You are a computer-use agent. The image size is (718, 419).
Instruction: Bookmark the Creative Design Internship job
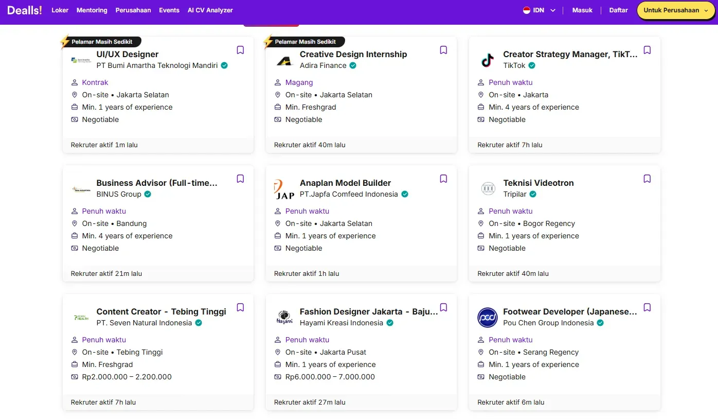click(x=444, y=50)
